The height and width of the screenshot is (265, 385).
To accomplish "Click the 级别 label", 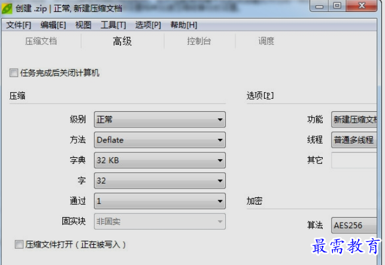I will click(78, 120).
